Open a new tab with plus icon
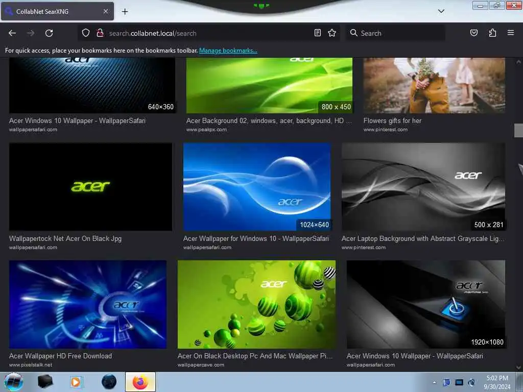 pos(125,11)
